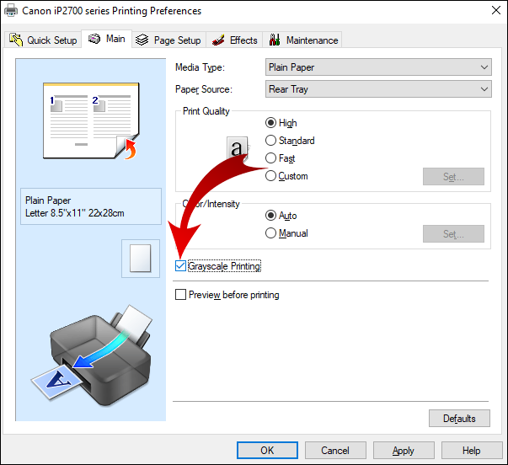Screen dimensions: 508x465
Task: Open the Quick Setup tab
Action: click(x=43, y=40)
